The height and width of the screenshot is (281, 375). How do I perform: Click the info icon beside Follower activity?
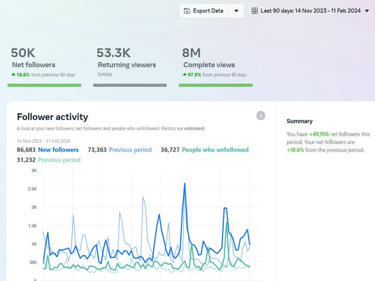pos(260,116)
